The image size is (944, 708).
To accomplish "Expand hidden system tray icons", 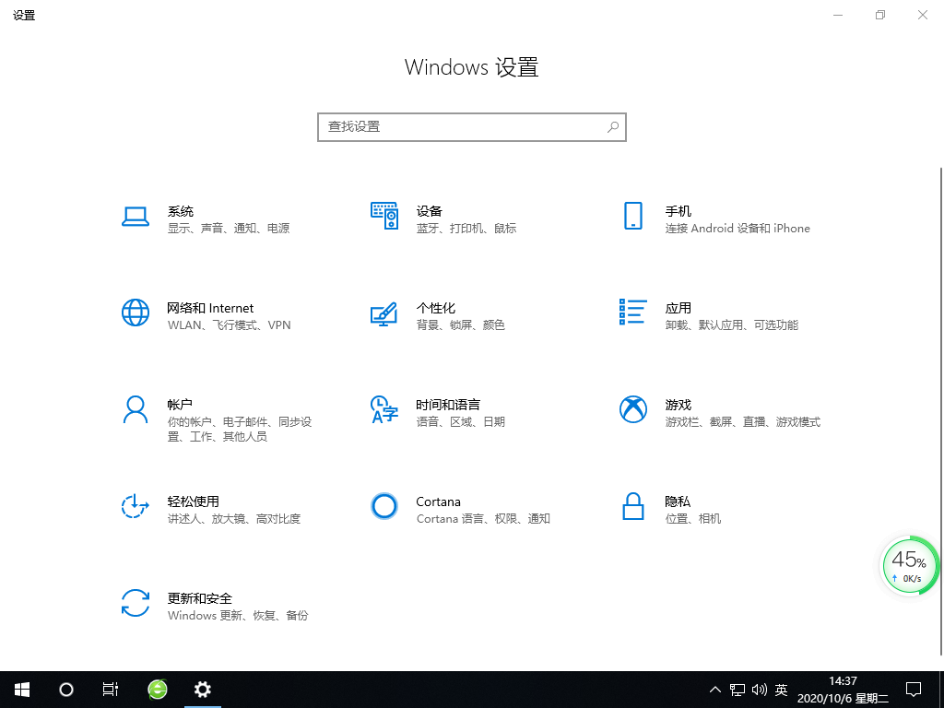I will [714, 689].
